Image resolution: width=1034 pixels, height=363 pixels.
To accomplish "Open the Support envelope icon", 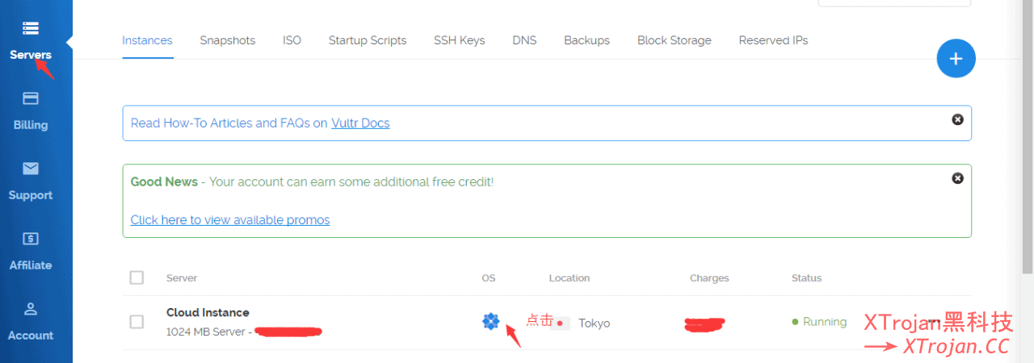I will [31, 169].
